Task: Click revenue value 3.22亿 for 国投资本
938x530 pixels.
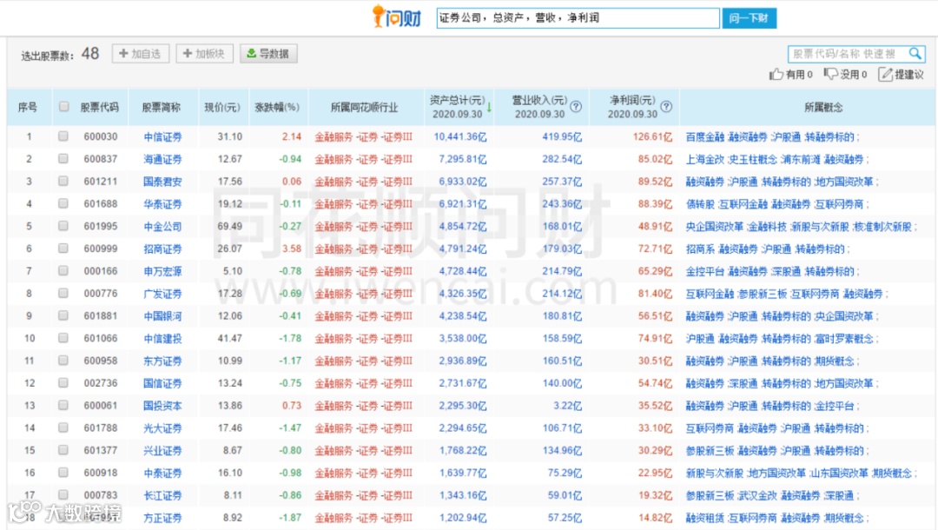Action: [x=567, y=406]
